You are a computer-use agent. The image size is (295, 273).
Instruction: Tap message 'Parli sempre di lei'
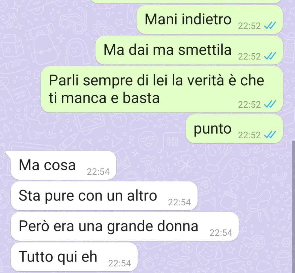coord(162,89)
